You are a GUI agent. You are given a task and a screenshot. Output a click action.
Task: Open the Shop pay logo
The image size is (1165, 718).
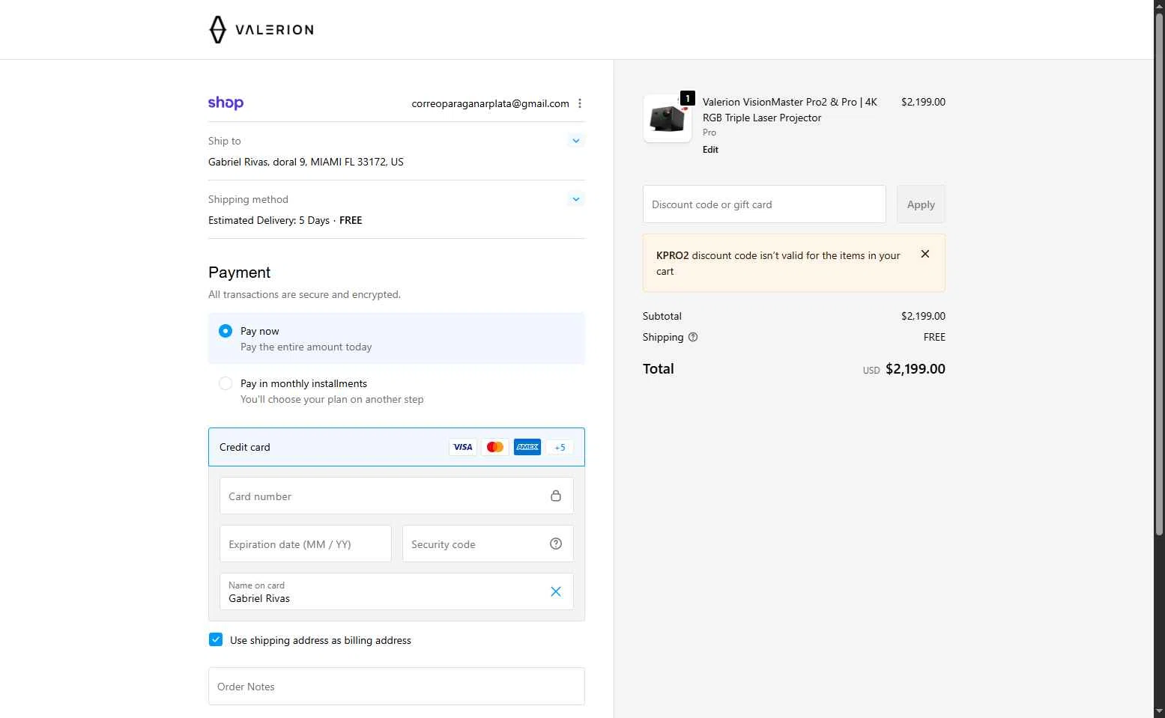[x=226, y=103]
